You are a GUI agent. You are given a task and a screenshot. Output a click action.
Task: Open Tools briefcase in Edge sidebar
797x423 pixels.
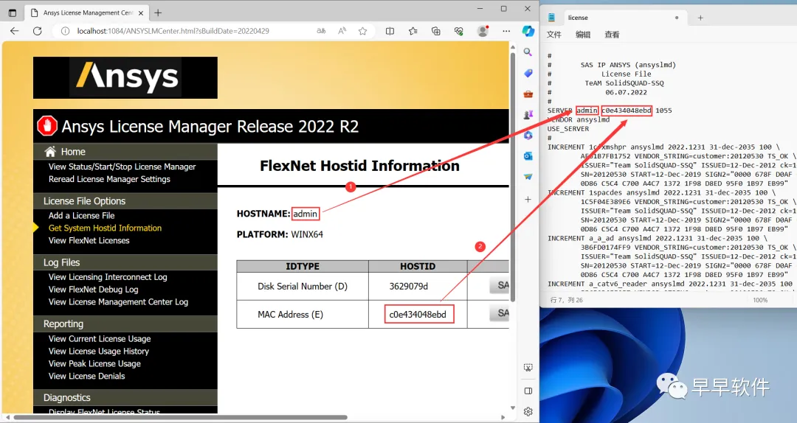528,94
